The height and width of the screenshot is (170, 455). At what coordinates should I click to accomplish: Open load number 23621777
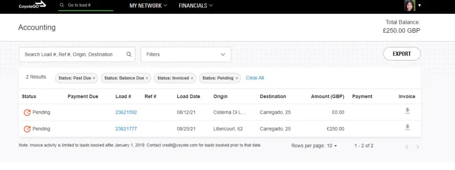(x=126, y=129)
